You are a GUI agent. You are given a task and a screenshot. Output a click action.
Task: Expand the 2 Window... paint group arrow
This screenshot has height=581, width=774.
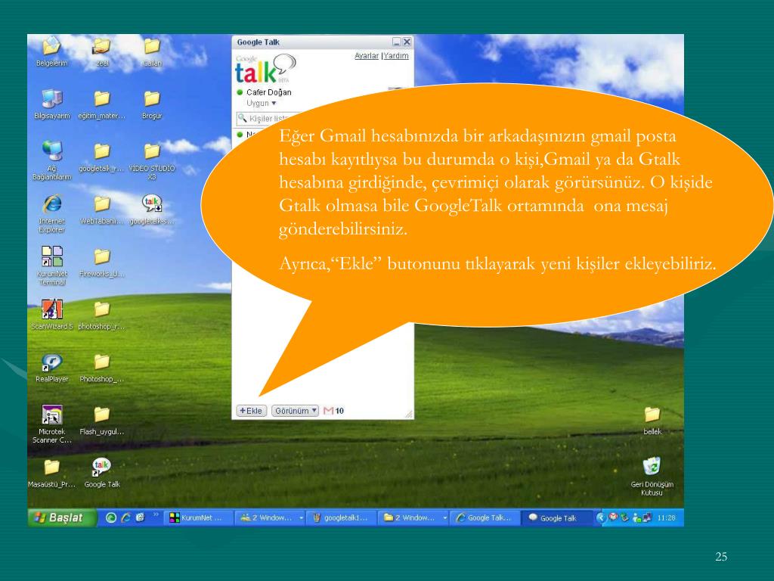pos(301,517)
